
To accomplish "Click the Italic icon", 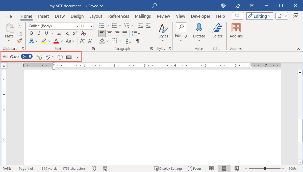I will [x=39, y=33].
